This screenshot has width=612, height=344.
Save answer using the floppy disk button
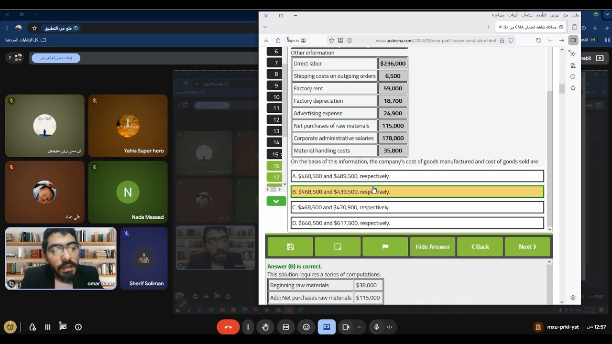[290, 247]
